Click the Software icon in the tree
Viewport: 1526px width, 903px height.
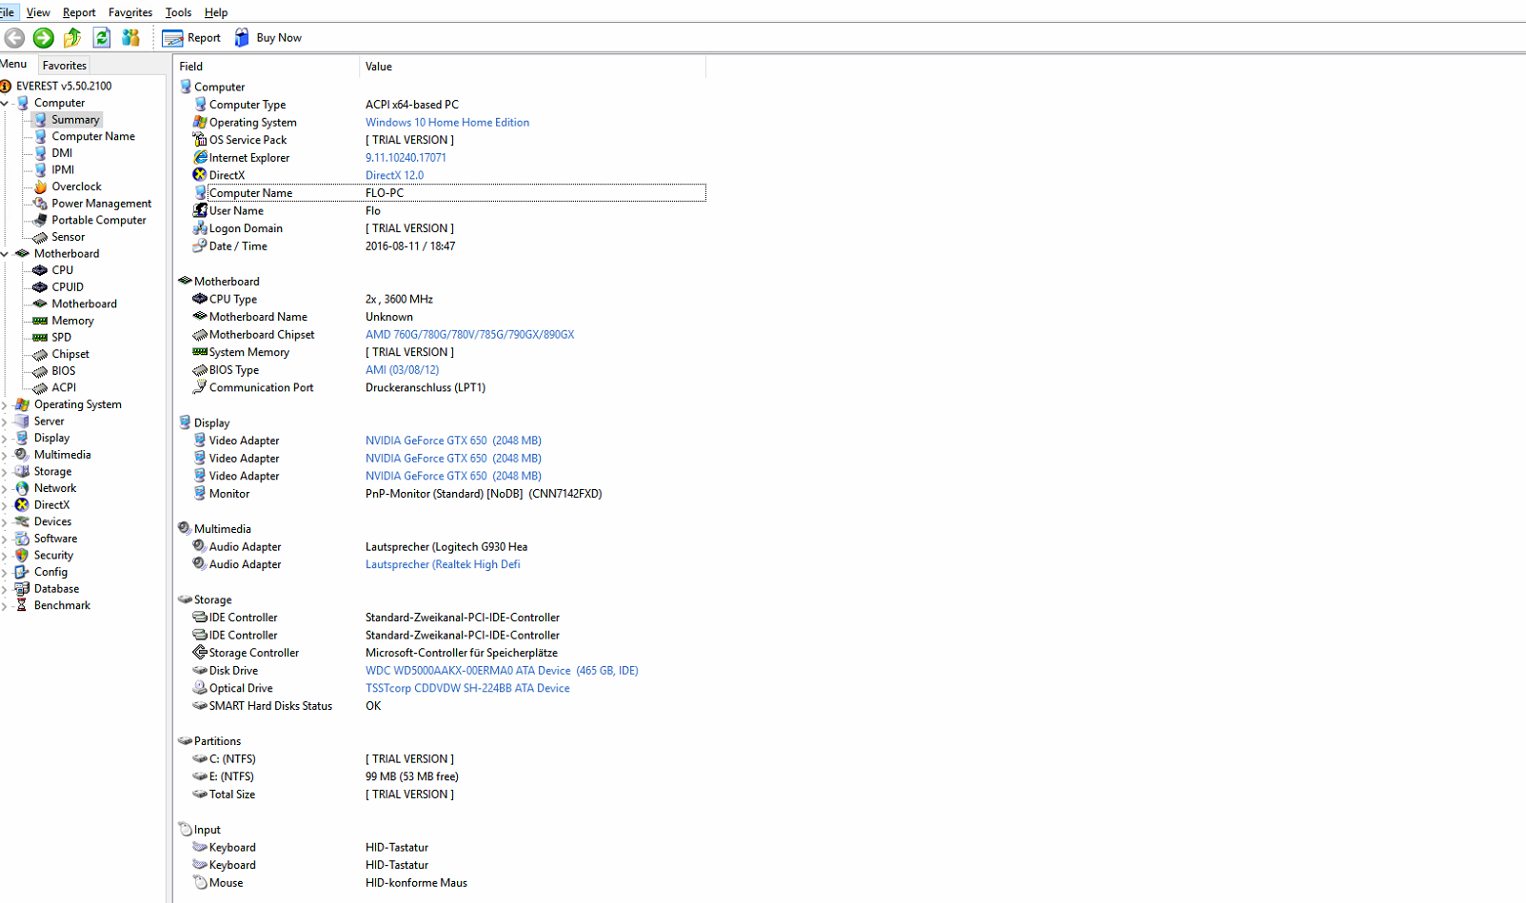(x=22, y=539)
